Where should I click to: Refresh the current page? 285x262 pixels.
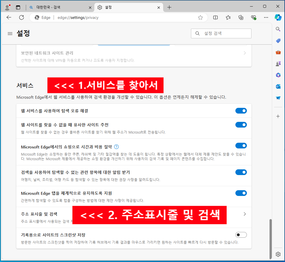pyautogui.click(x=22, y=17)
